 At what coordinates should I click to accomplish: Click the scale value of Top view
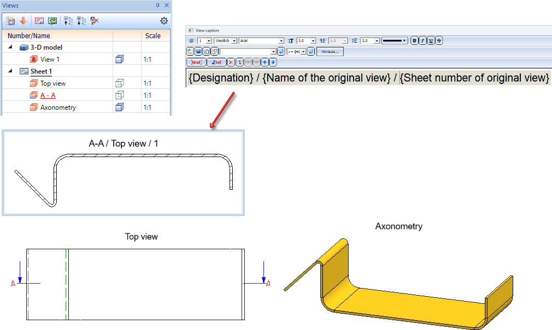(x=147, y=83)
